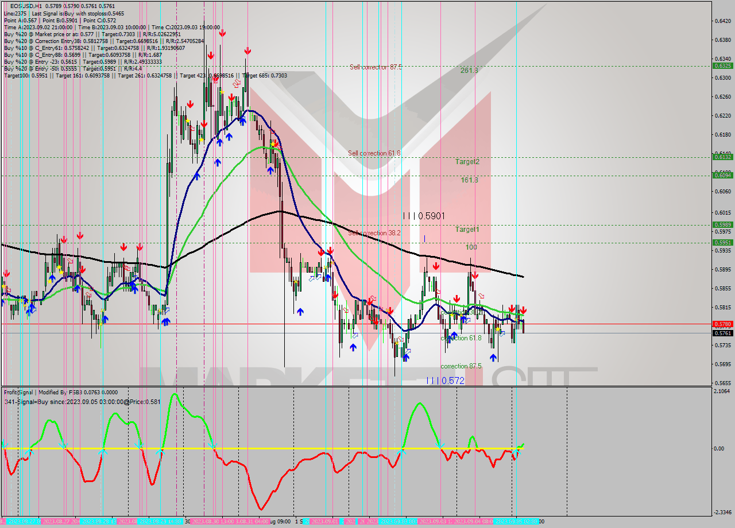Click the 'Buy %10 @ C_Entry61' info line
Viewport: 735px width, 528px height.
94,48
